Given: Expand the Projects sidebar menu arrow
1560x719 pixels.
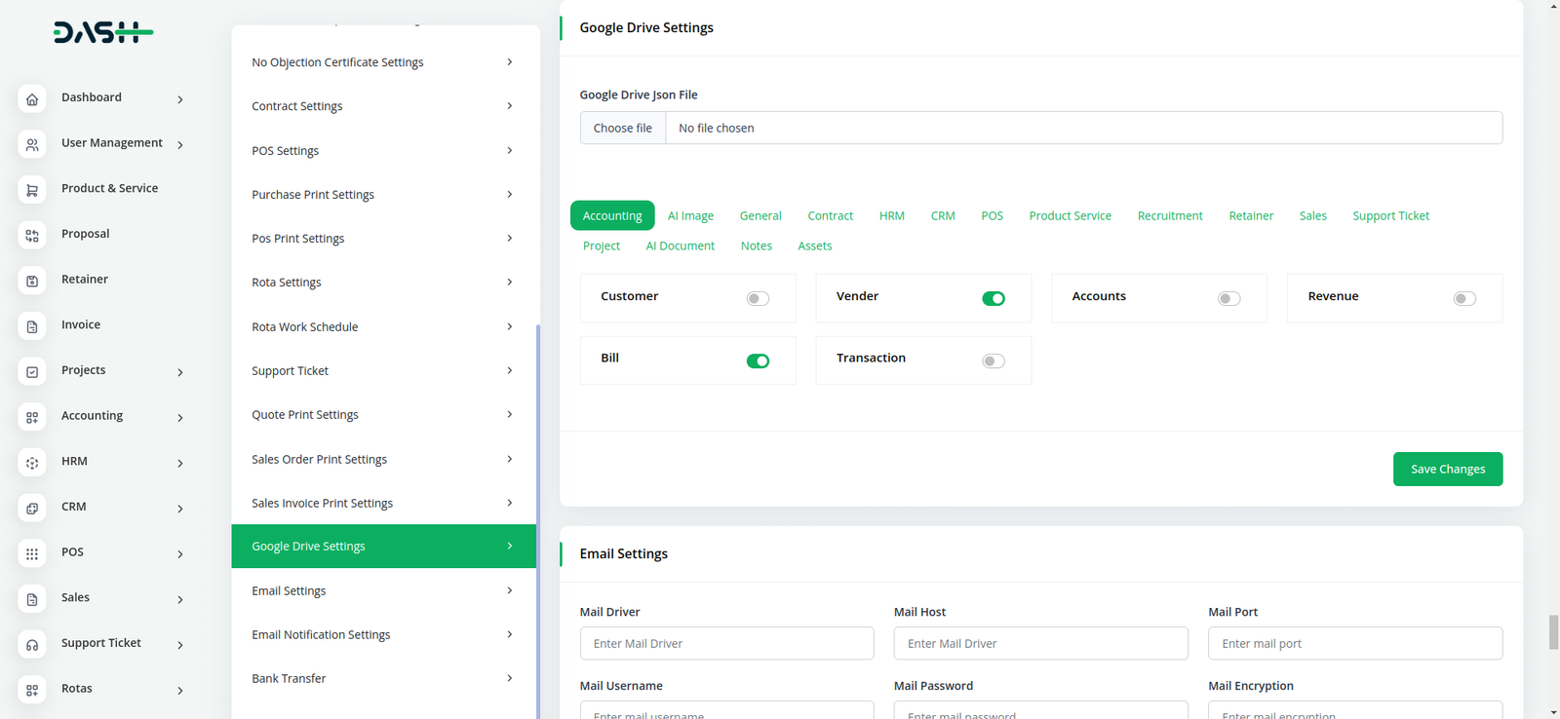Looking at the screenshot, I should tap(180, 372).
